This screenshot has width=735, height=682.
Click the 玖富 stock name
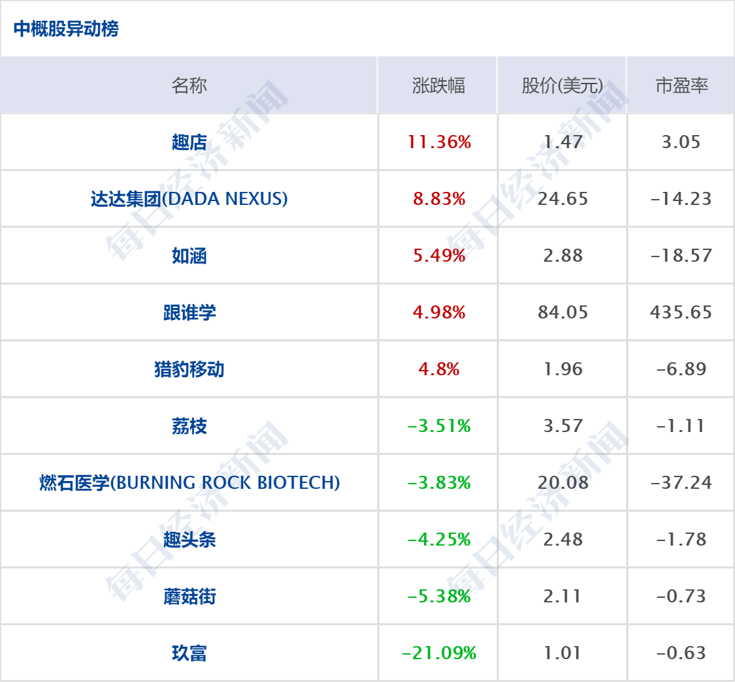coord(189,653)
